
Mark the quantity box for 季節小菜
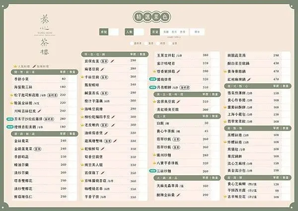pos(72,79)
